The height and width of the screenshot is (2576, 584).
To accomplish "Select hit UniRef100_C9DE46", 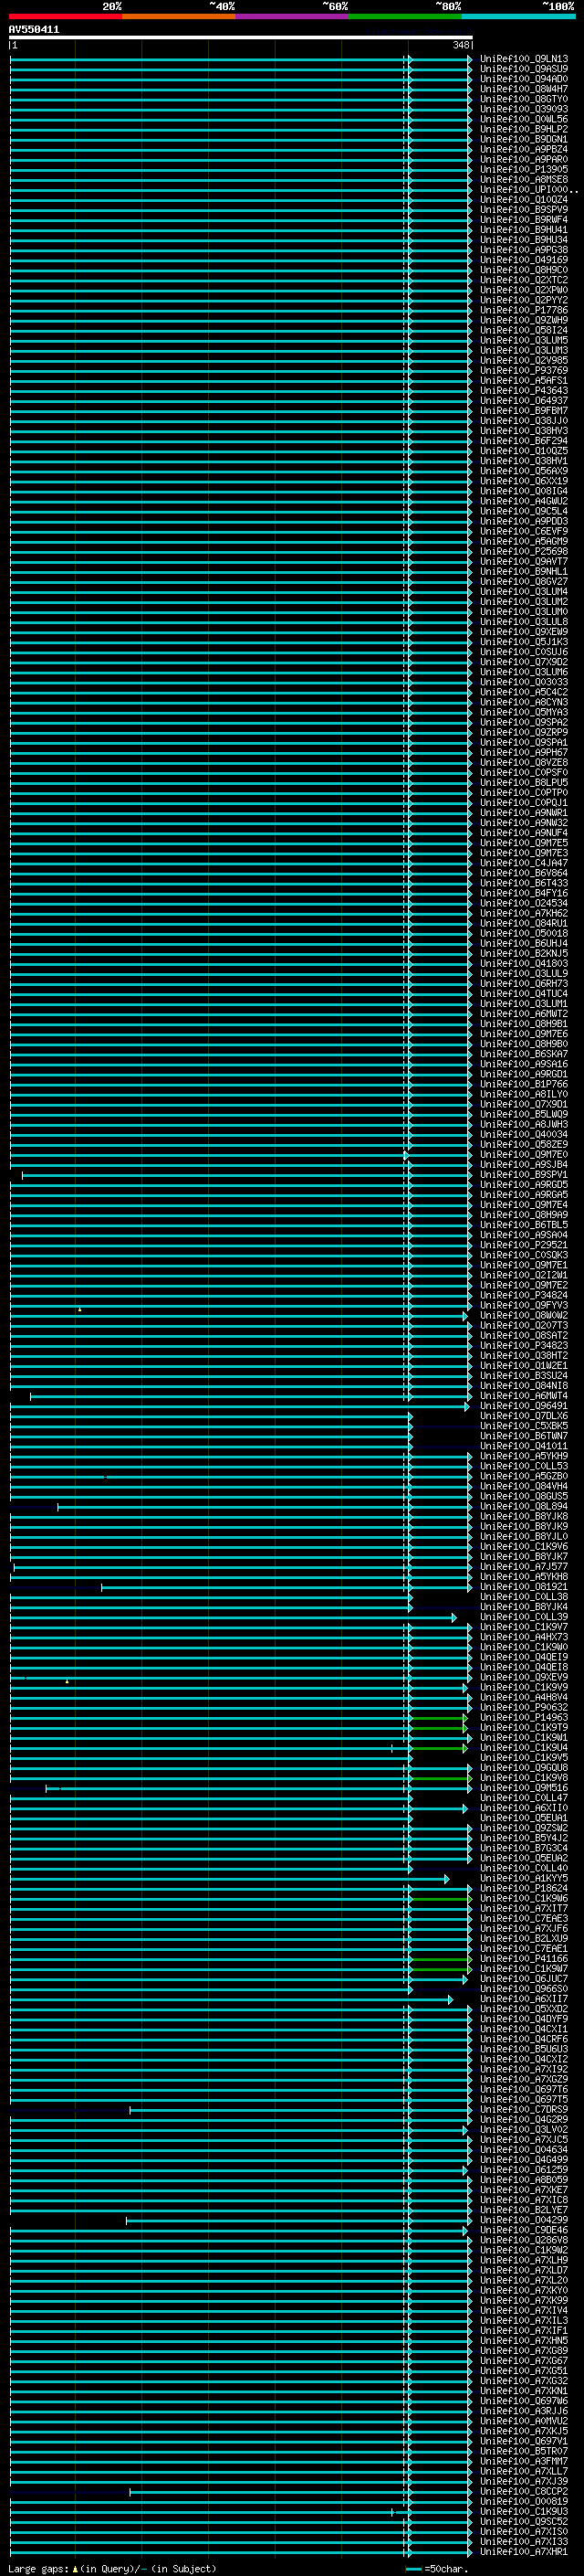I will pos(523,2230).
